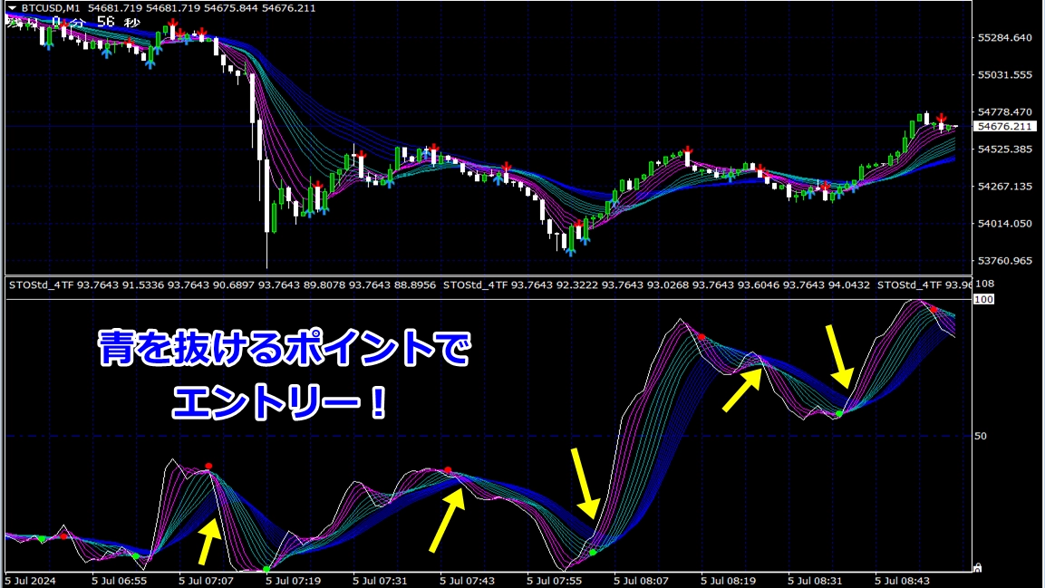Click the green dot beneath the 08:31 yellow arrow
Viewport: 1045px width, 588px height.
point(839,414)
